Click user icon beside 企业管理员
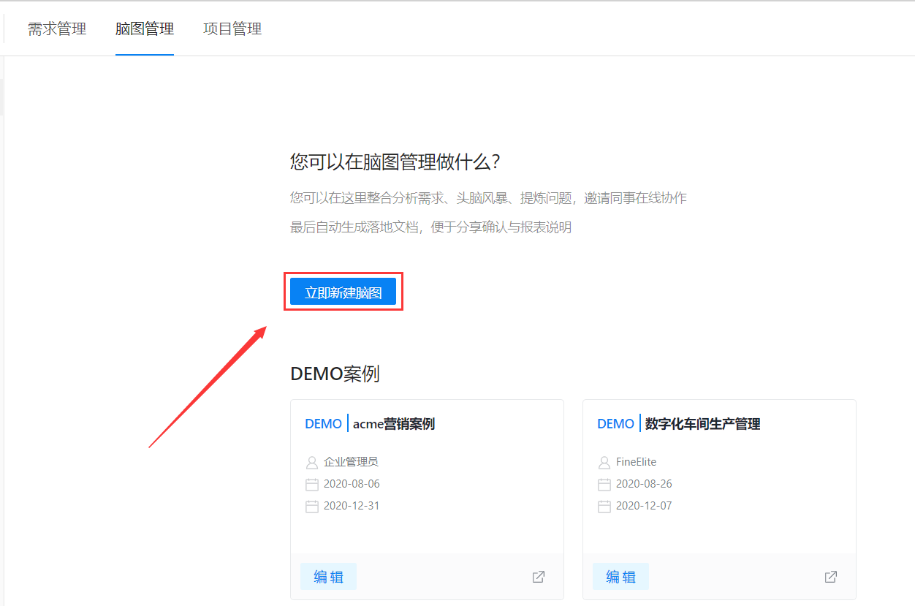 [x=312, y=462]
